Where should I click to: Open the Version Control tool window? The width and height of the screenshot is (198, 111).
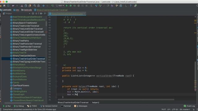[x=49, y=106]
